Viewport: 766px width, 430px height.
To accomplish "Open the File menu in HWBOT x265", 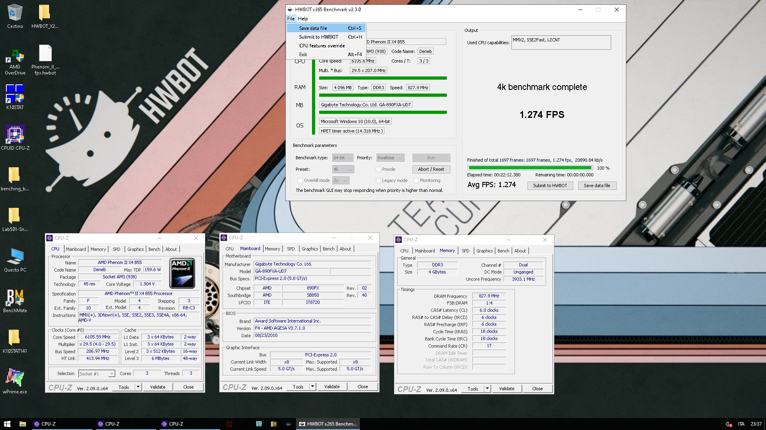I will tap(291, 19).
